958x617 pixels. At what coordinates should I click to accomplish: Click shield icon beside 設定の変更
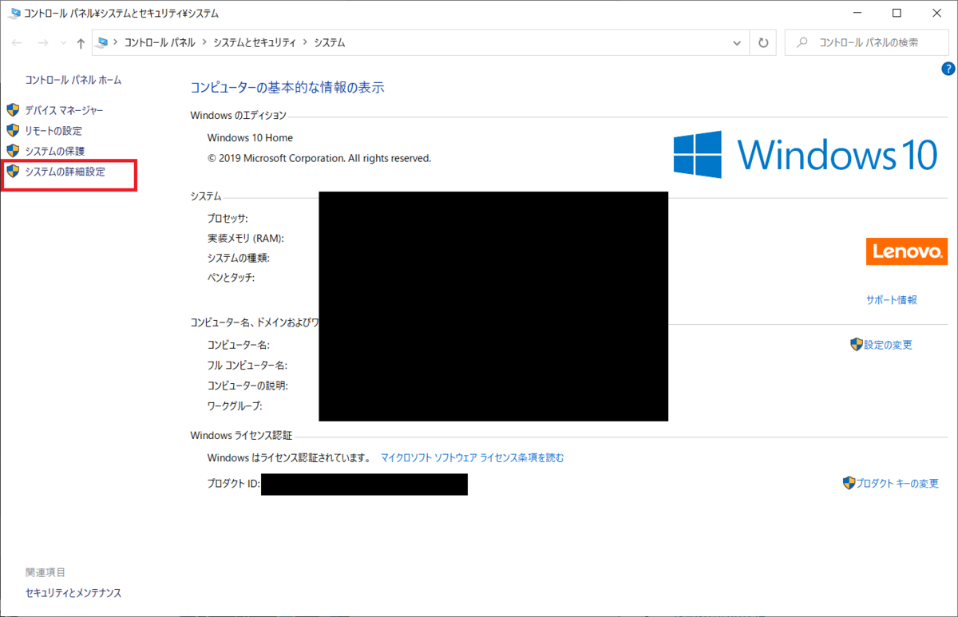click(x=857, y=345)
